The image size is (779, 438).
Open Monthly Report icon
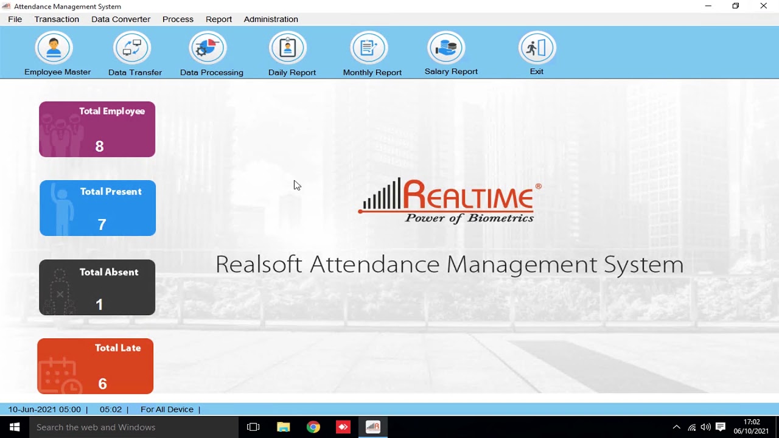point(369,48)
